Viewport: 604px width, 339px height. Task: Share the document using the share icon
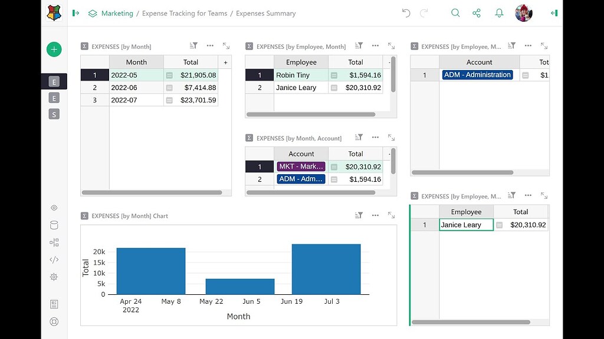pos(477,12)
